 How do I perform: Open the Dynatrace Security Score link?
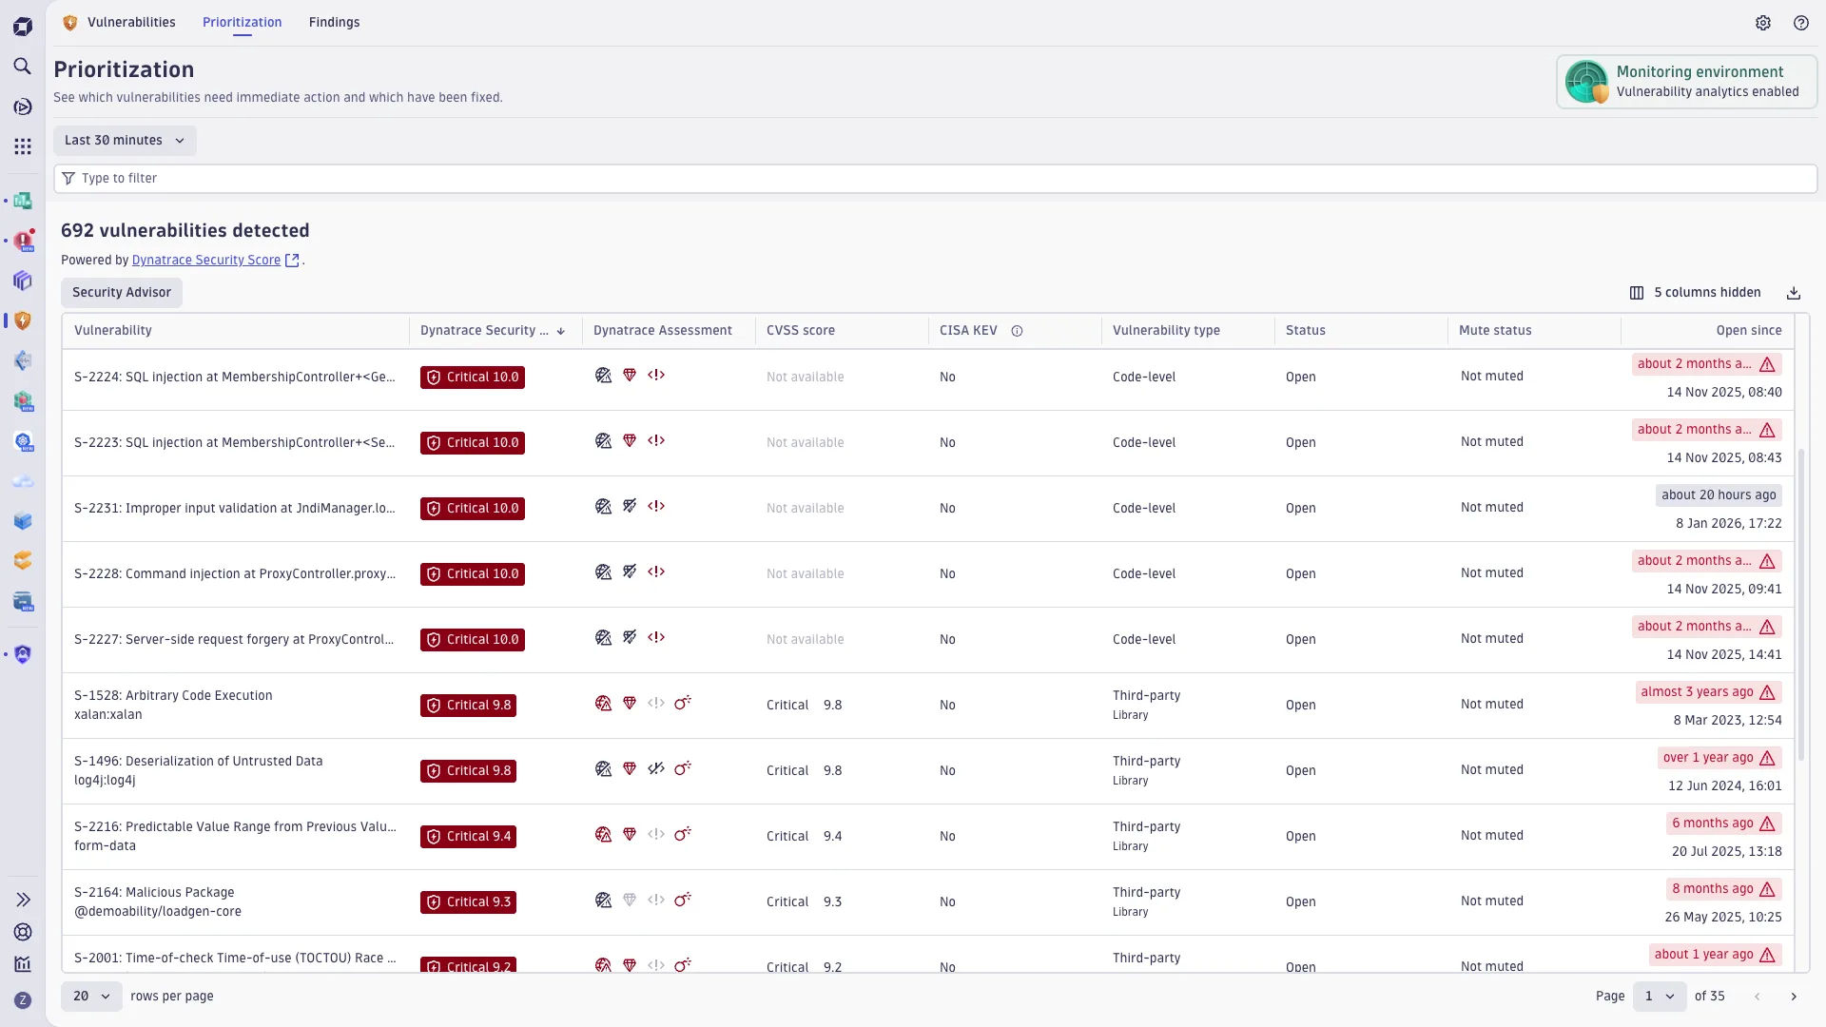point(205,260)
